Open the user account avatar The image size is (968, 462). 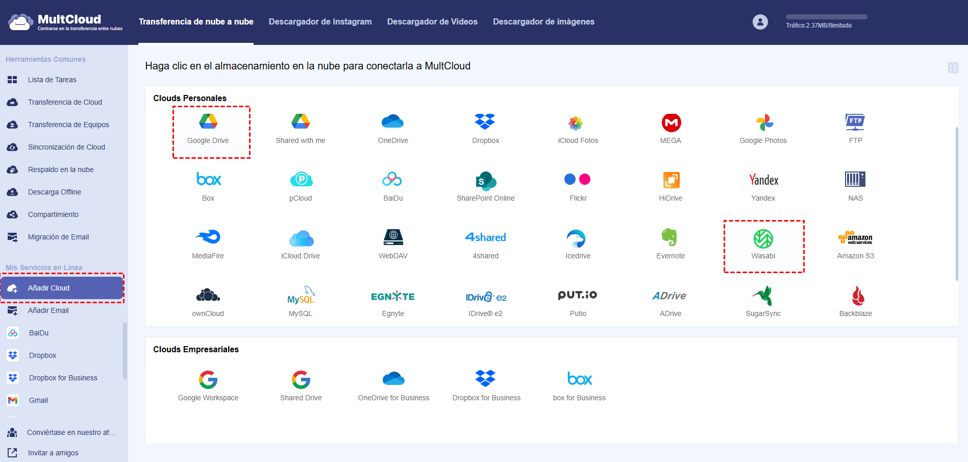pyautogui.click(x=760, y=22)
